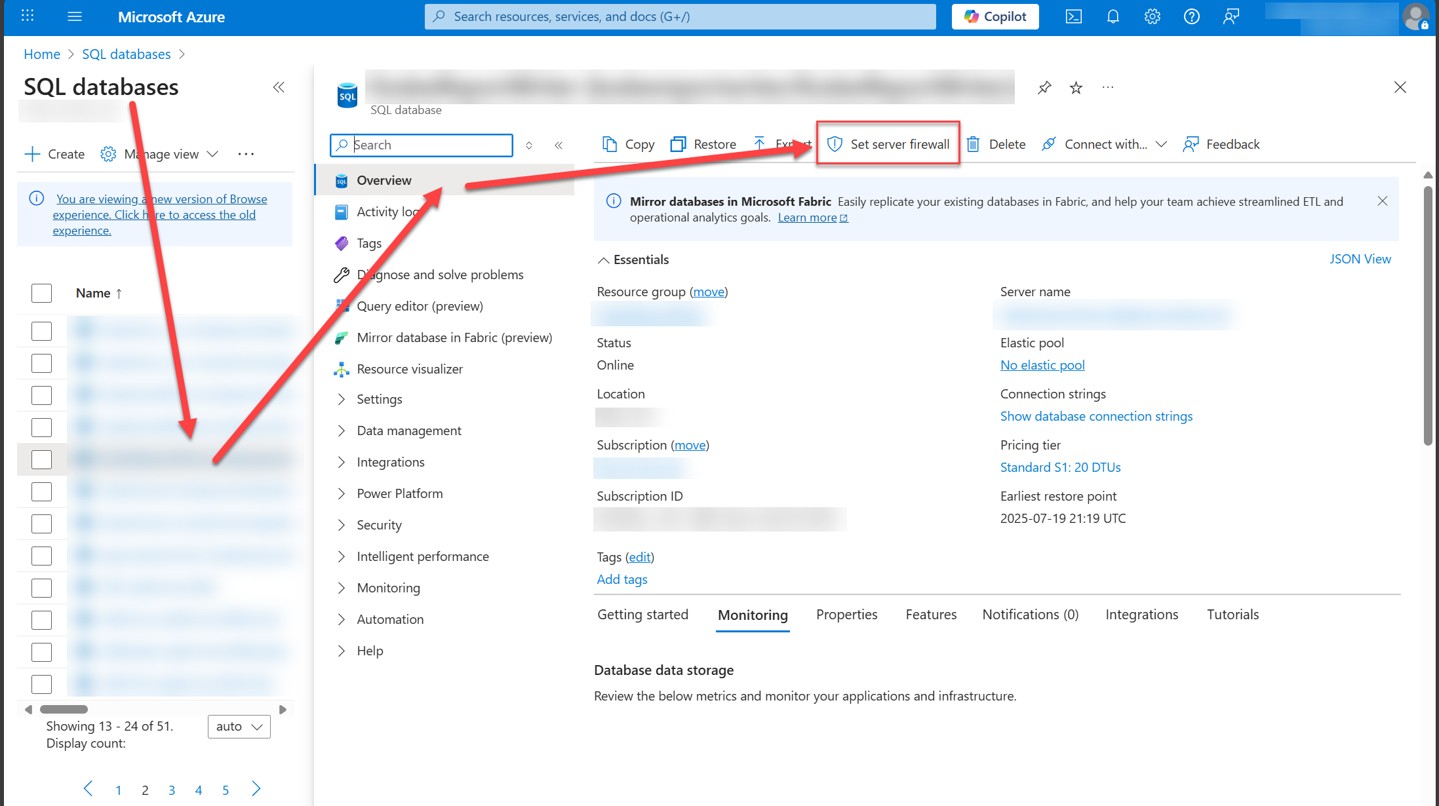The height and width of the screenshot is (806, 1439).
Task: Open the Azure portal hamburger menu
Action: point(75,16)
